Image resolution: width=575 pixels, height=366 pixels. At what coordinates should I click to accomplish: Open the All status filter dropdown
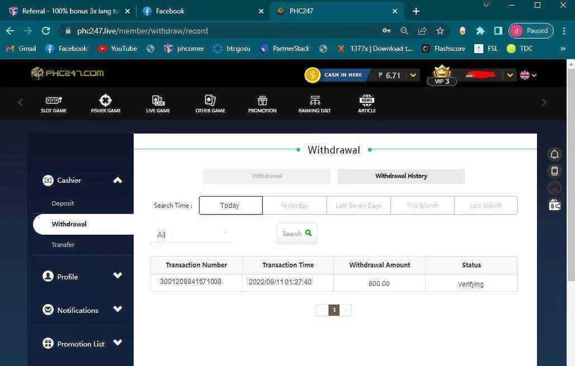[x=191, y=235]
